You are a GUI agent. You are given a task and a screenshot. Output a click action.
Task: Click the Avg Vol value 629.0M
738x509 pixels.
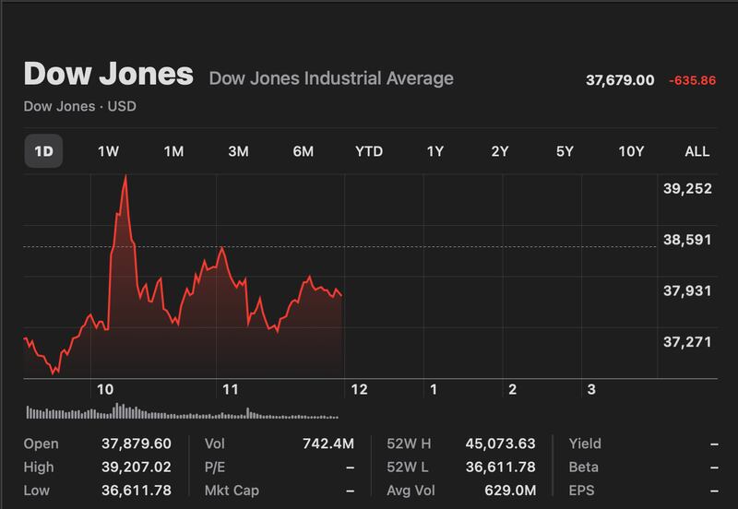pos(513,490)
